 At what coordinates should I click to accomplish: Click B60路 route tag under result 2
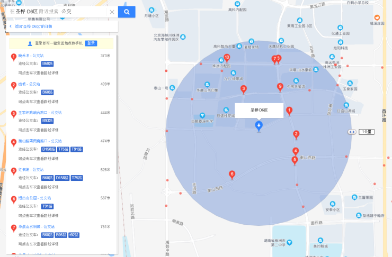48,93
